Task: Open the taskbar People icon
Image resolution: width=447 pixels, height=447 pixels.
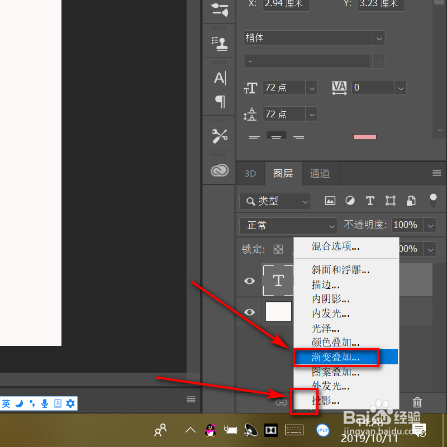Action: pos(160,430)
